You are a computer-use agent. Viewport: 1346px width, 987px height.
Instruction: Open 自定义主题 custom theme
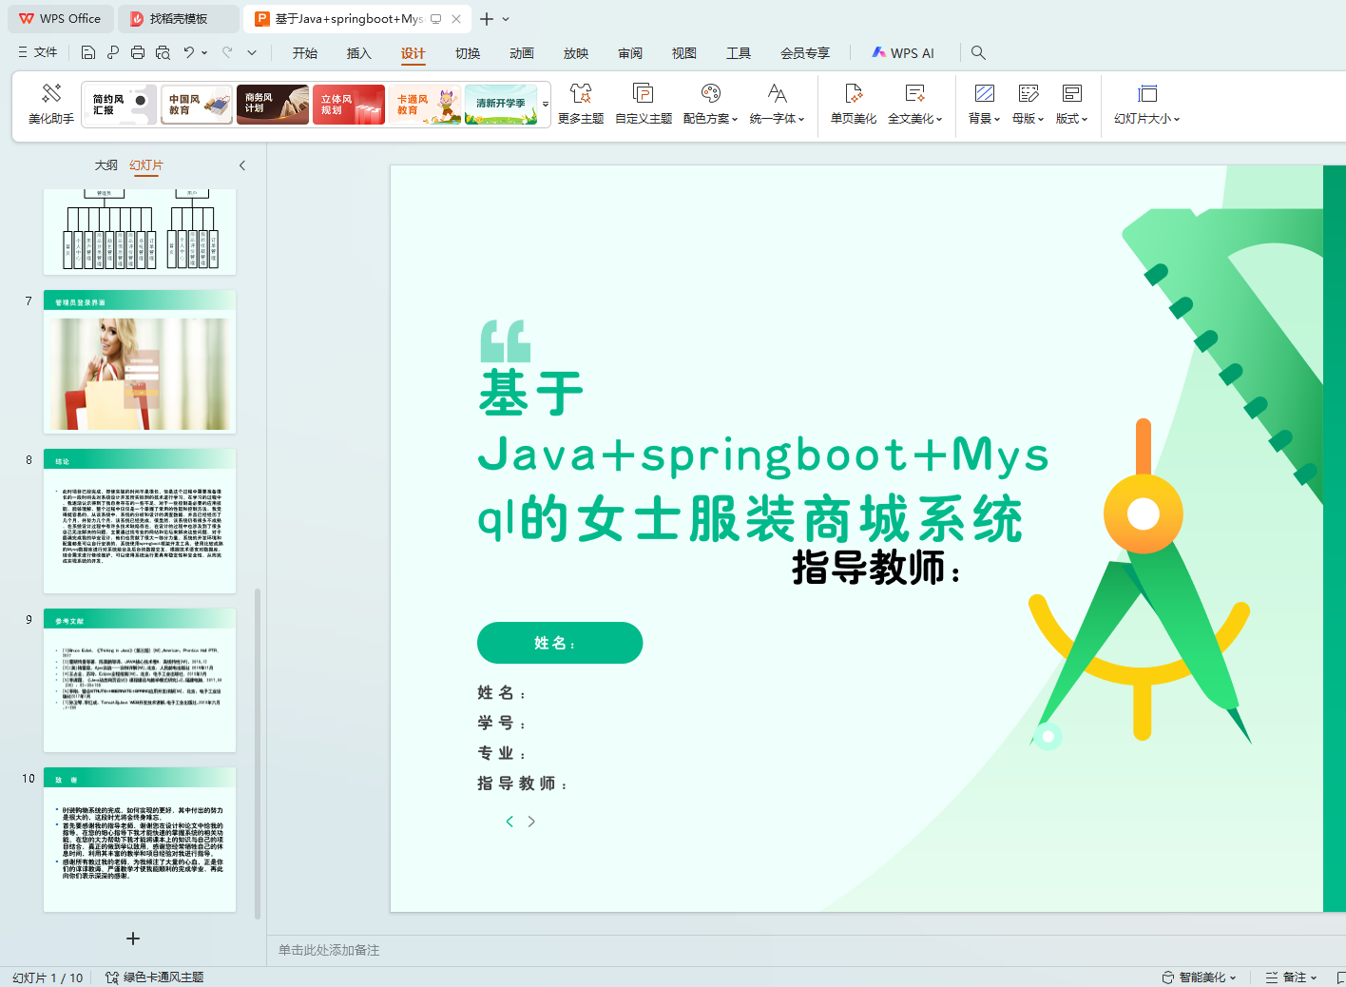pos(644,105)
